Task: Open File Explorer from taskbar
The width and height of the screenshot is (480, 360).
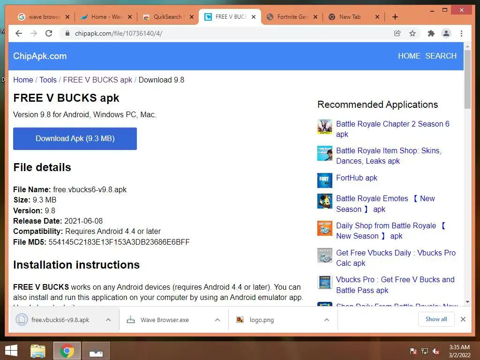Action: click(x=38, y=351)
